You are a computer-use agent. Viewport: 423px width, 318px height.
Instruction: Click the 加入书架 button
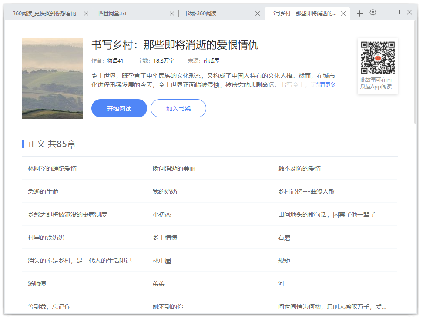point(178,108)
